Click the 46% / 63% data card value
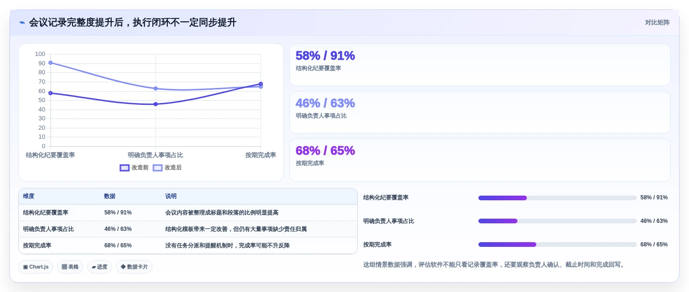689x292 pixels. tap(325, 103)
